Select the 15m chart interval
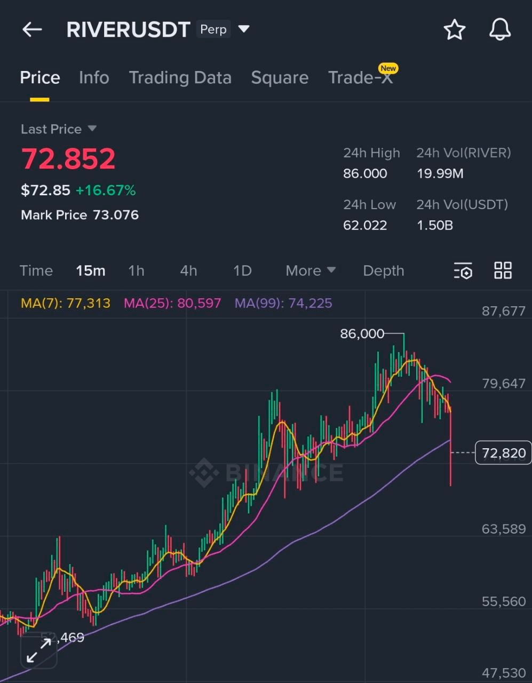This screenshot has width=532, height=683. 90,271
